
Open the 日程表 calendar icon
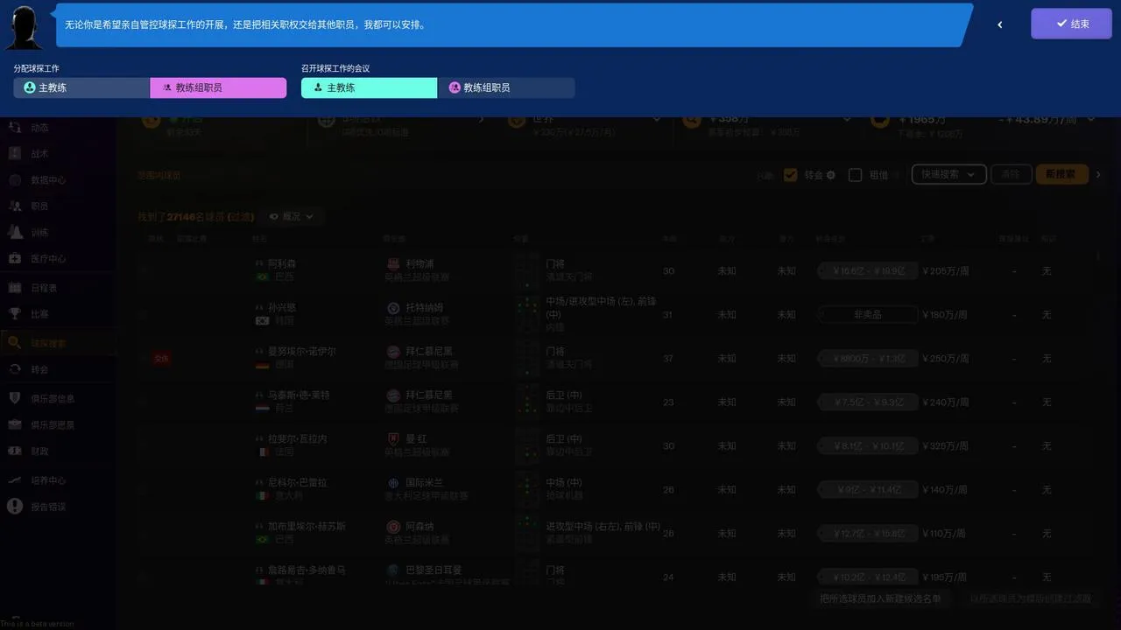click(15, 288)
